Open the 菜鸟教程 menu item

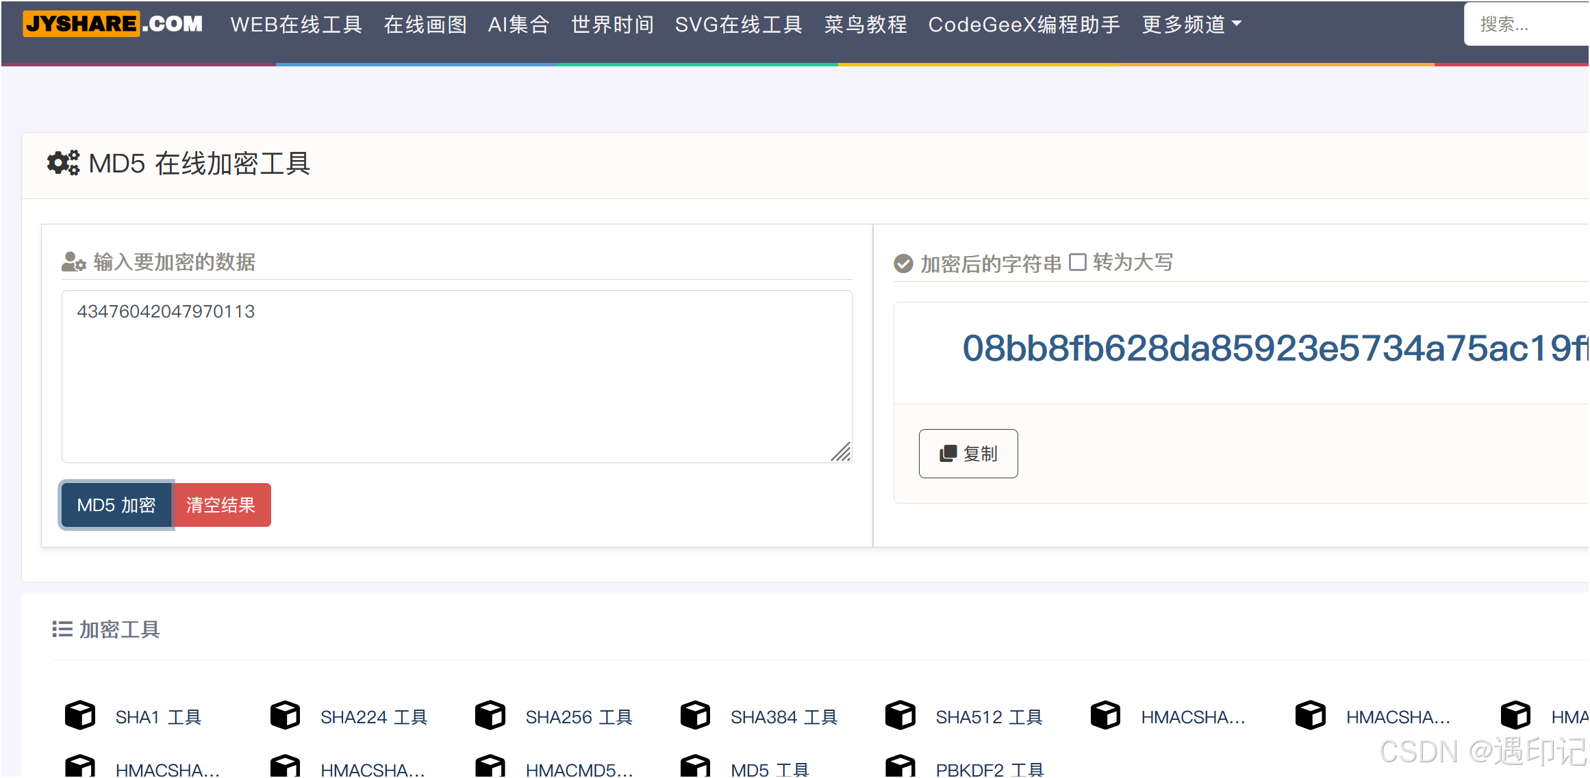[865, 24]
